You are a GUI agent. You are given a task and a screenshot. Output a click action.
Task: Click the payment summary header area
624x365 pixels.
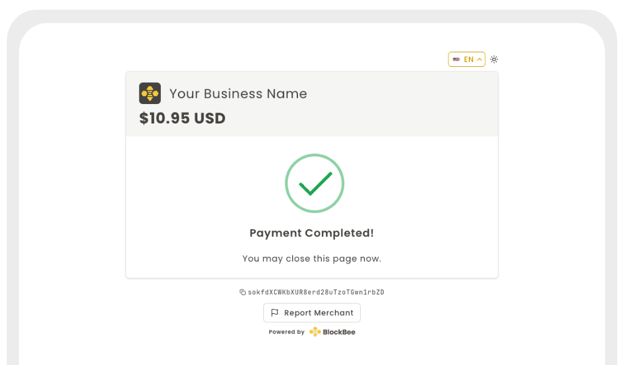pyautogui.click(x=311, y=103)
